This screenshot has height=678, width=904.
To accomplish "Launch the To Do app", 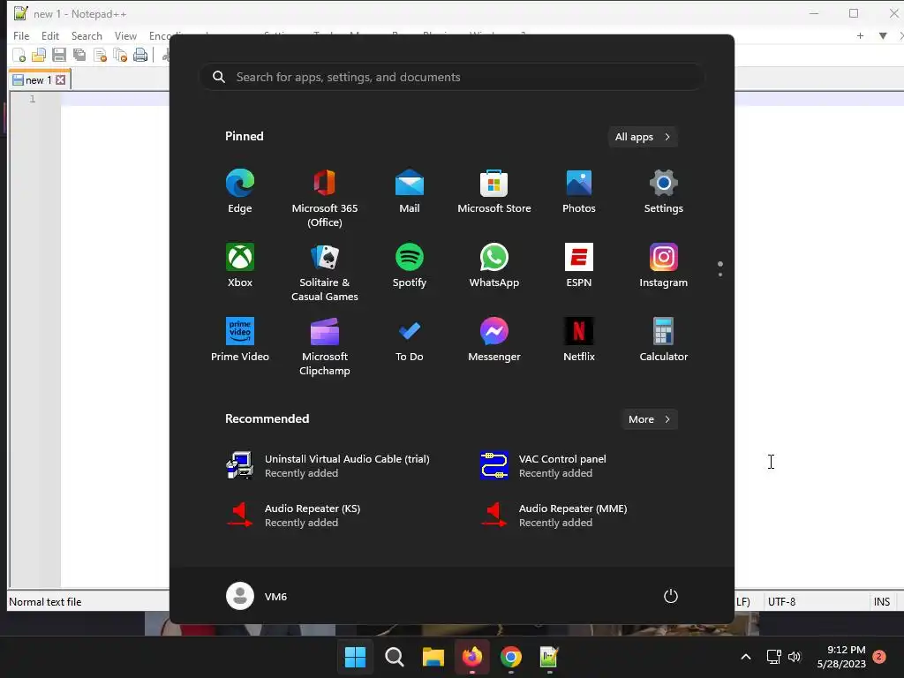I will pyautogui.click(x=410, y=340).
